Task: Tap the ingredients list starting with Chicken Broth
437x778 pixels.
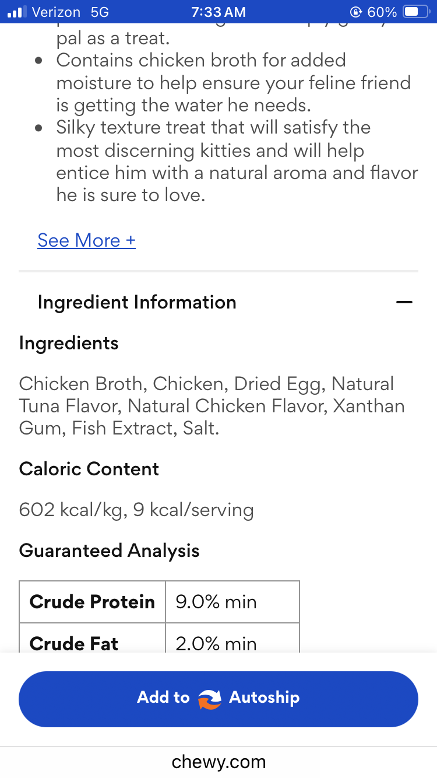Action: (x=212, y=406)
